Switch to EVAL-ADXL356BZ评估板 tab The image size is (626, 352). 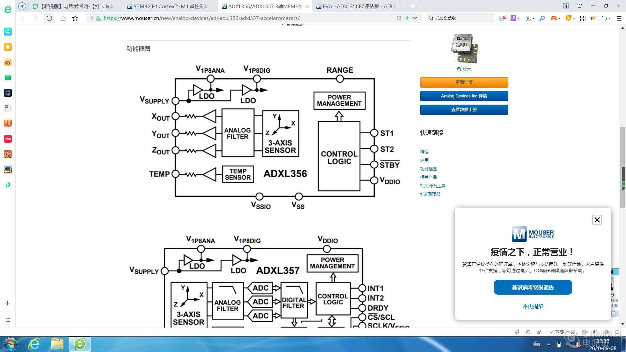coord(359,6)
